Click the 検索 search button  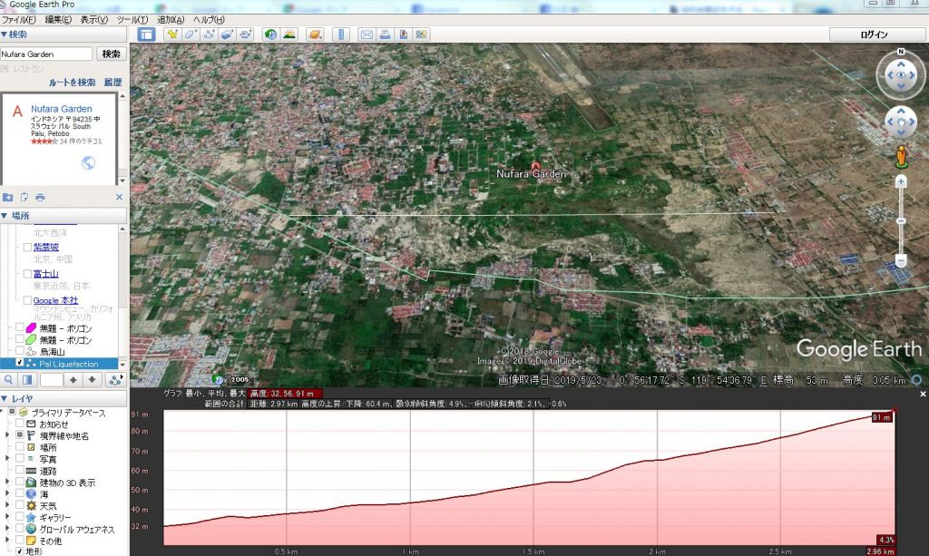[112, 54]
